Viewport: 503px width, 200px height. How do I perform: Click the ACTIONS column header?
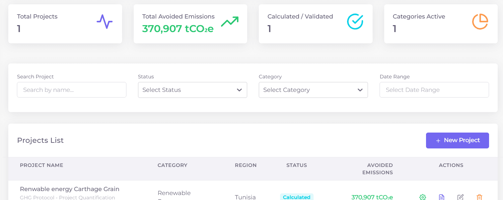451,165
